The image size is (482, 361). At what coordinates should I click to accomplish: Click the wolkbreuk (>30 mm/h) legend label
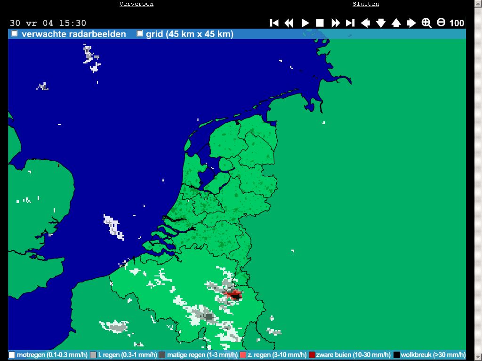point(433,355)
